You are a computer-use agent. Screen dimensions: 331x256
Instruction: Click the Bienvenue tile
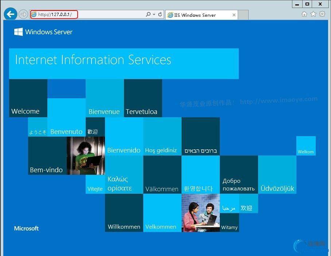pos(105,98)
